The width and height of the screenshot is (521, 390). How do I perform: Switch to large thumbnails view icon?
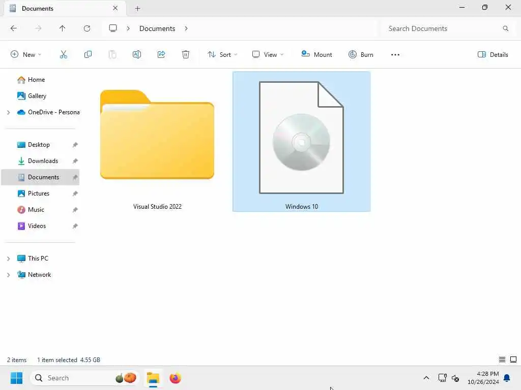click(513, 360)
